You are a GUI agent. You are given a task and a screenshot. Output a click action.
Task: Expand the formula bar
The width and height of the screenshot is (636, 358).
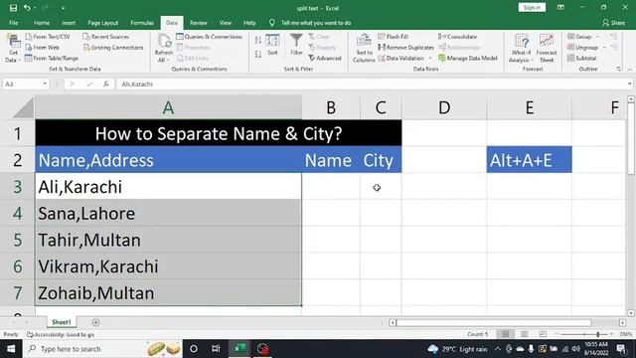(629, 84)
